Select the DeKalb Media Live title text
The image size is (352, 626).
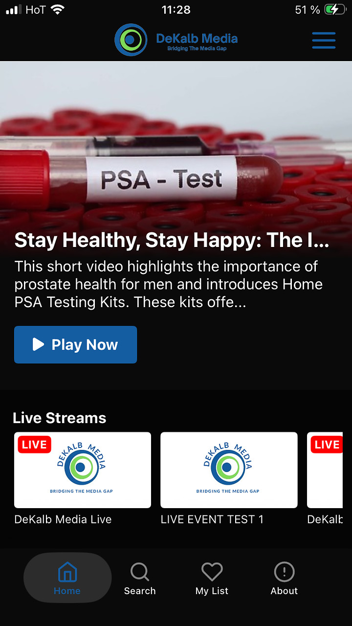[63, 519]
